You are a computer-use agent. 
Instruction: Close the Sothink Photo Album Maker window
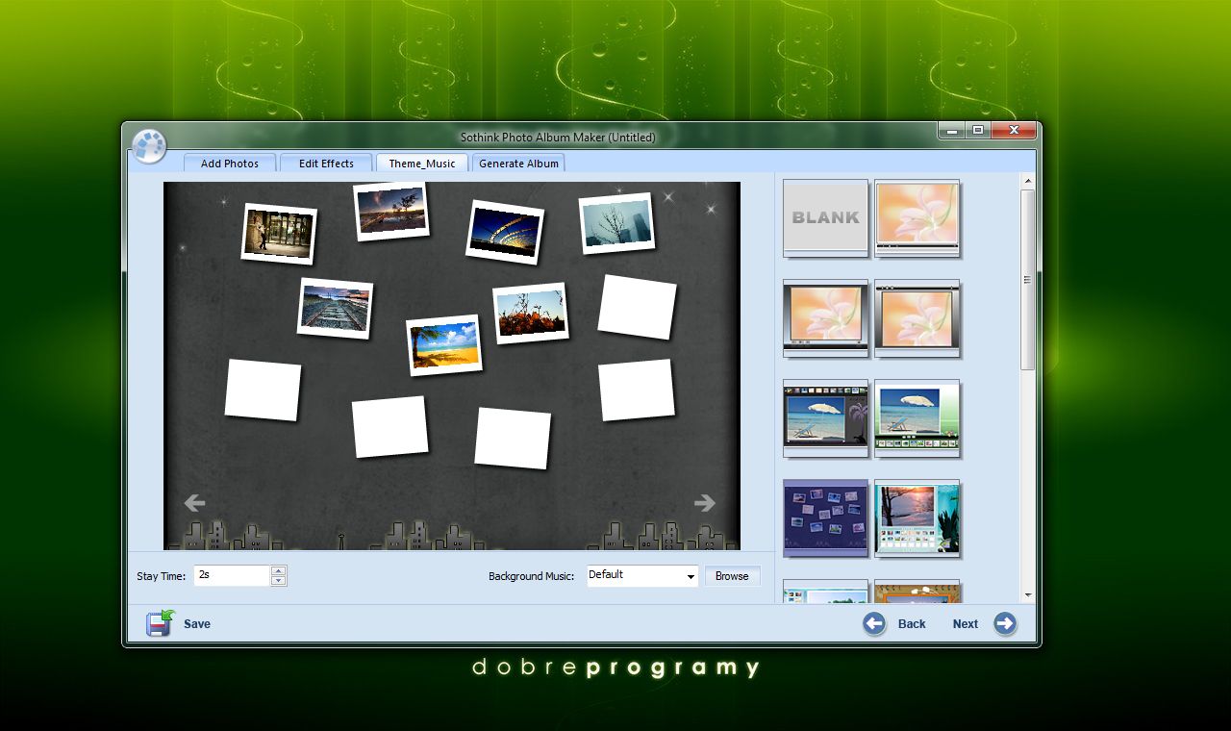tap(1014, 130)
